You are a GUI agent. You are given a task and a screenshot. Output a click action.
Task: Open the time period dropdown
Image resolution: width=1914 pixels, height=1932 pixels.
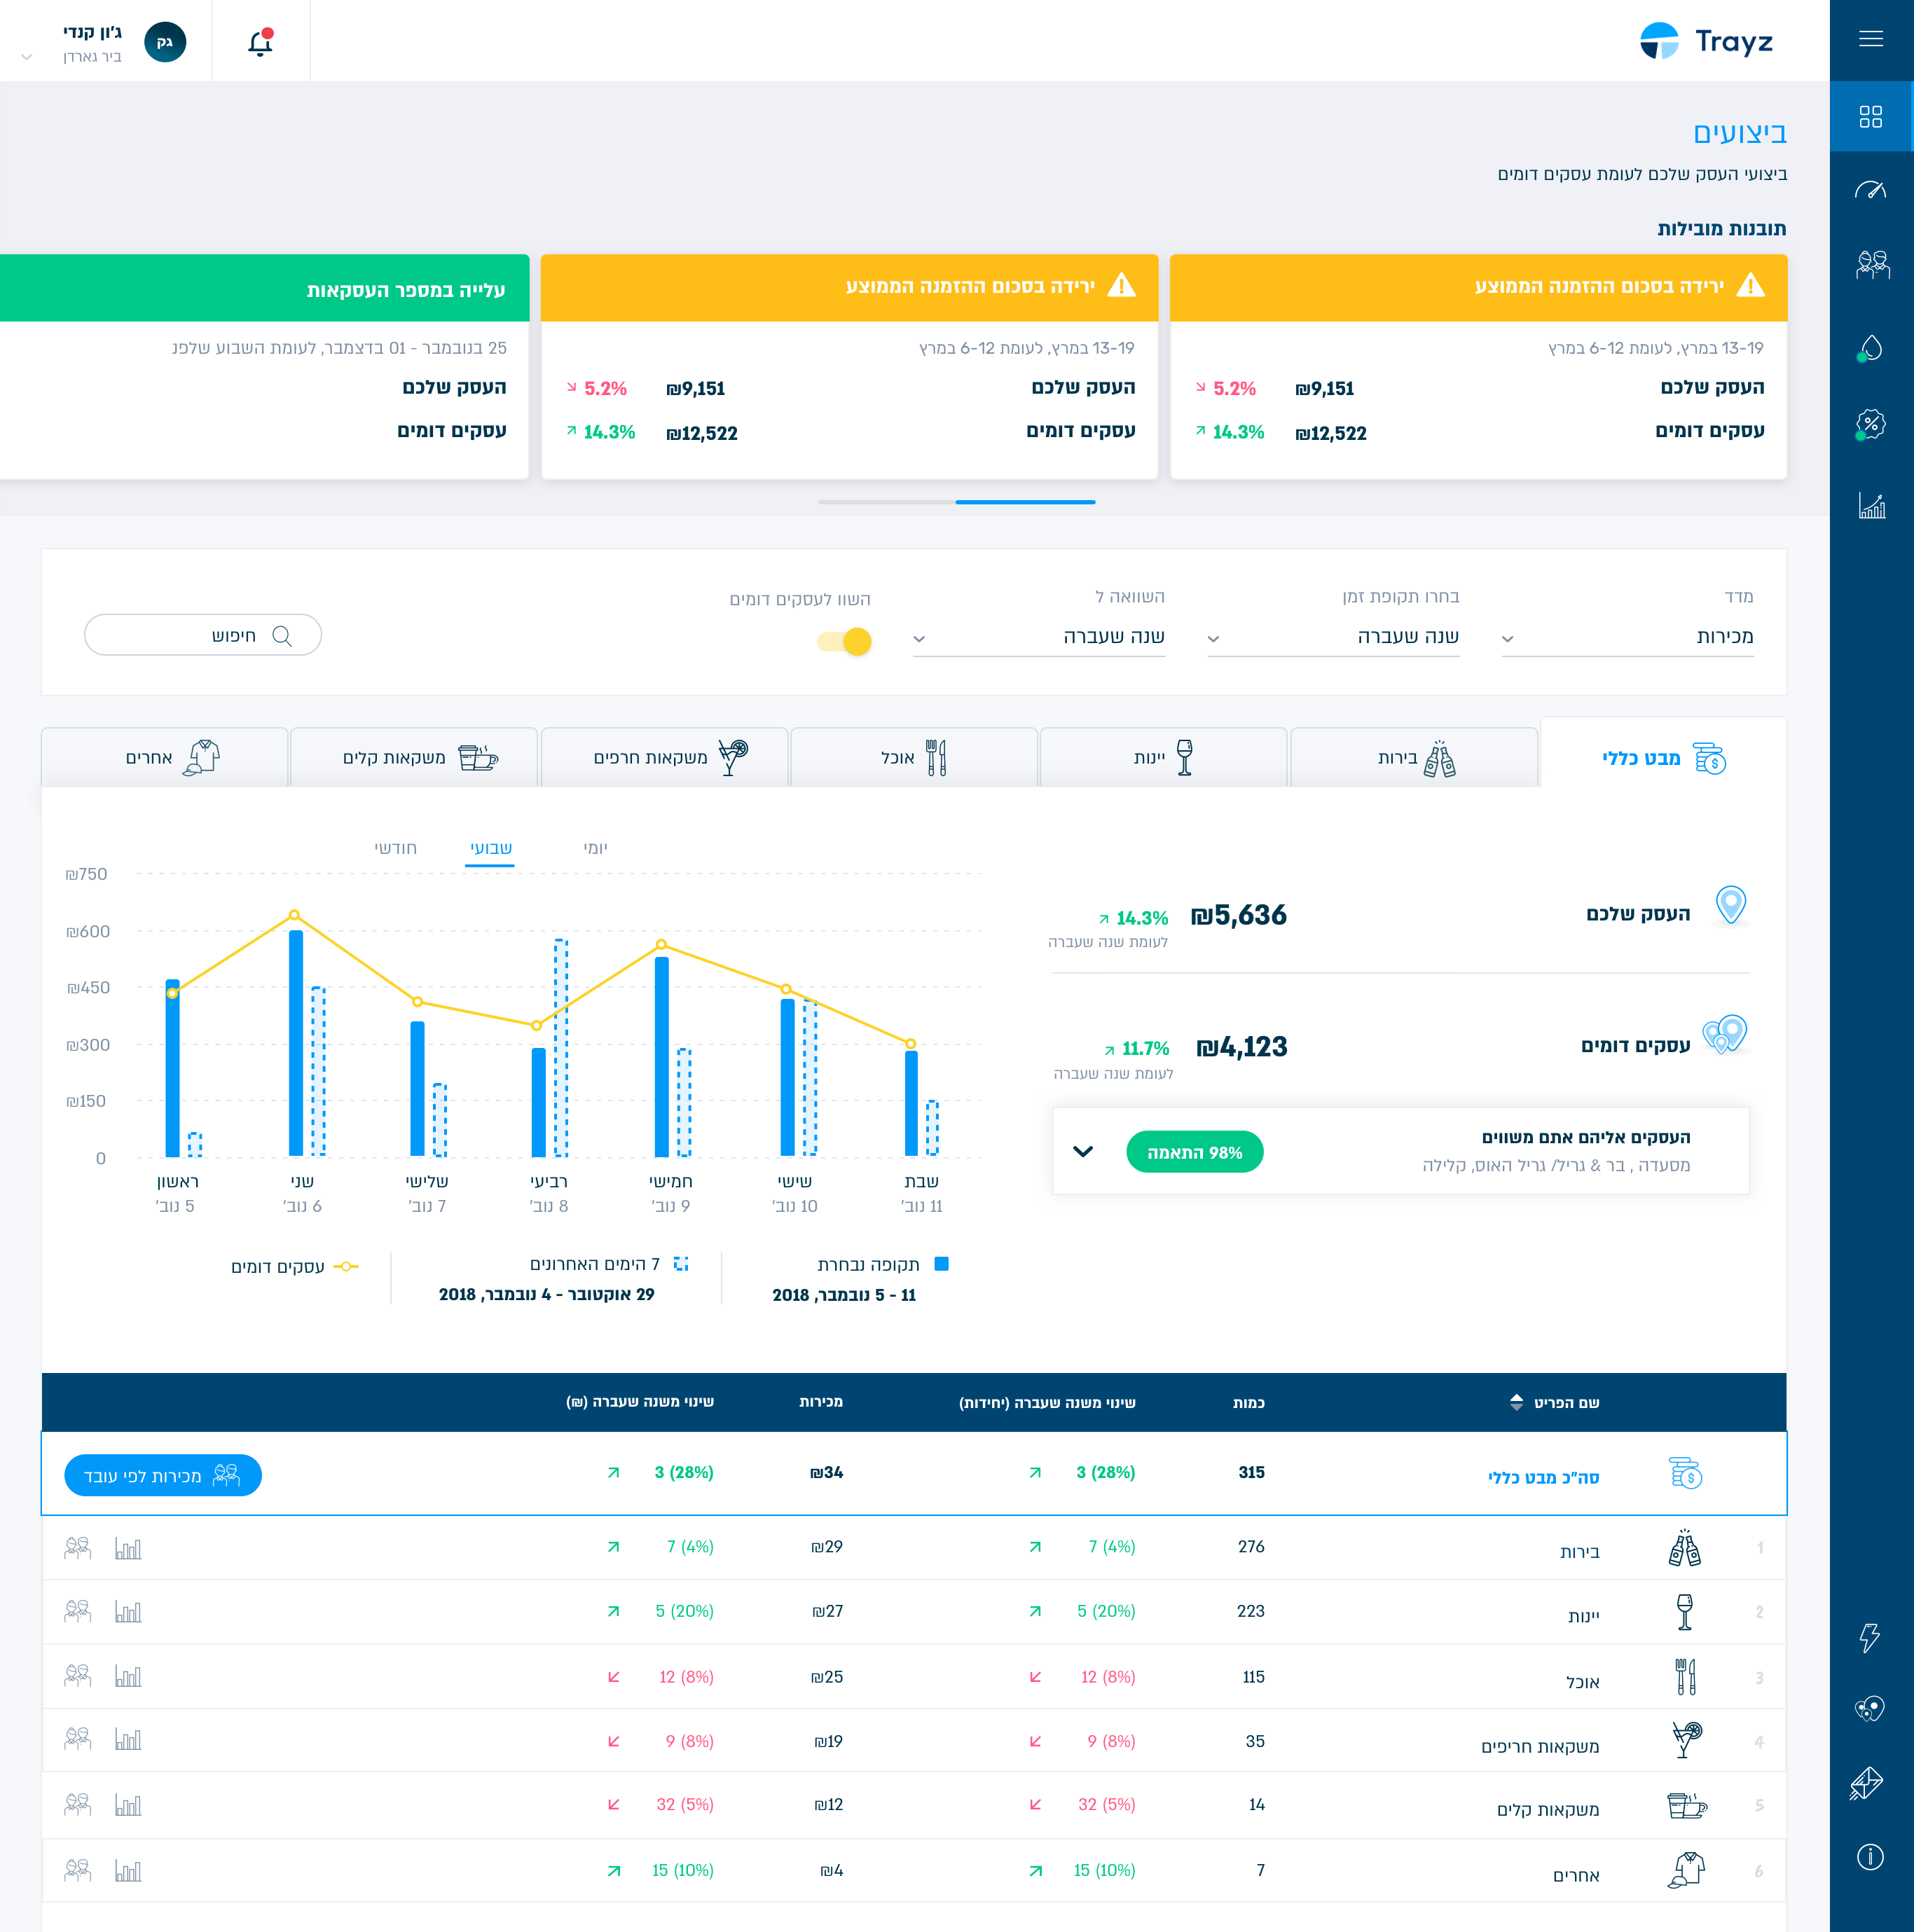click(1333, 637)
